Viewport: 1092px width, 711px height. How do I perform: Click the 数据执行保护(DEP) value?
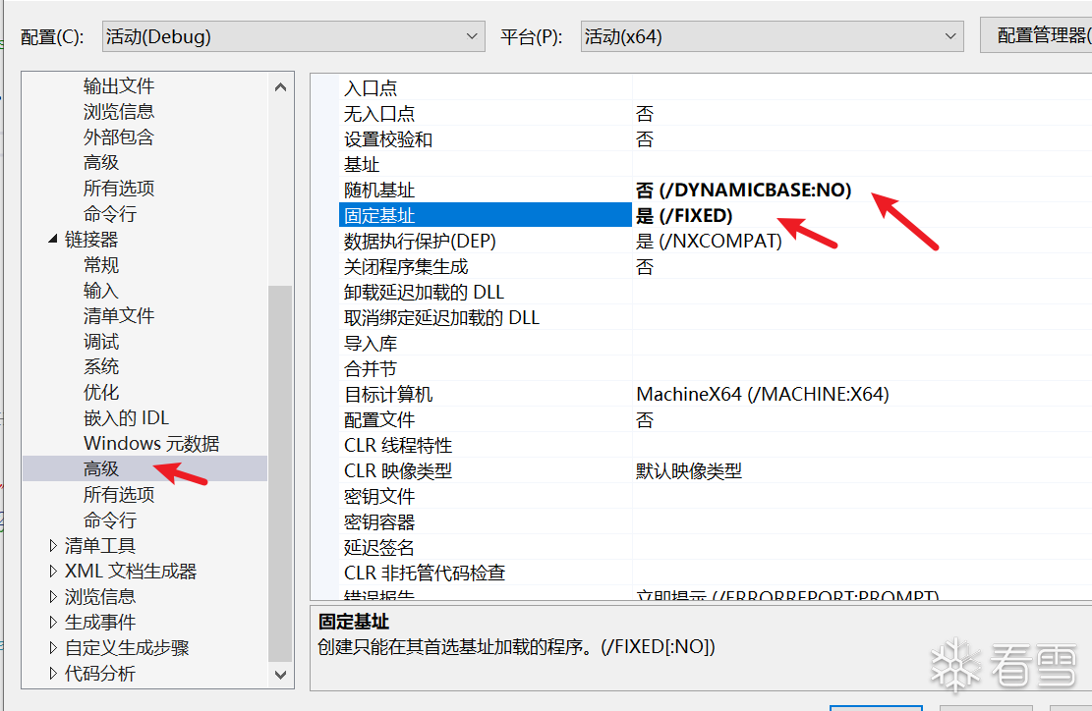coord(709,242)
